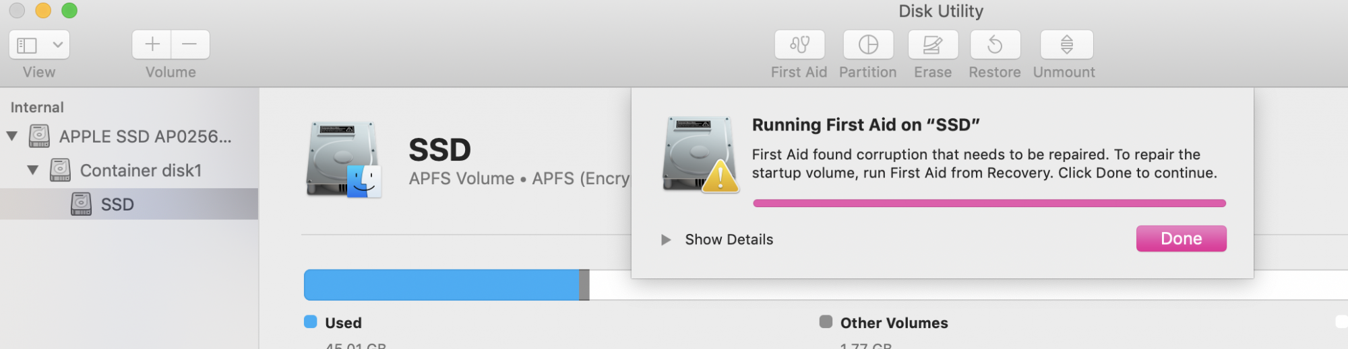Click the Erase toolbar icon
Viewport: 1348px width, 349px height.
click(x=933, y=45)
